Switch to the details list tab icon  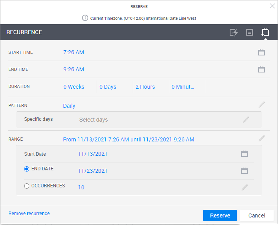[x=249, y=32]
